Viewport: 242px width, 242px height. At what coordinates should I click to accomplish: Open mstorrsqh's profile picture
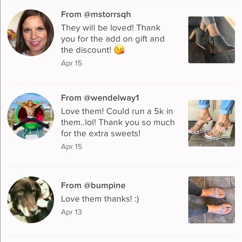coord(31,33)
